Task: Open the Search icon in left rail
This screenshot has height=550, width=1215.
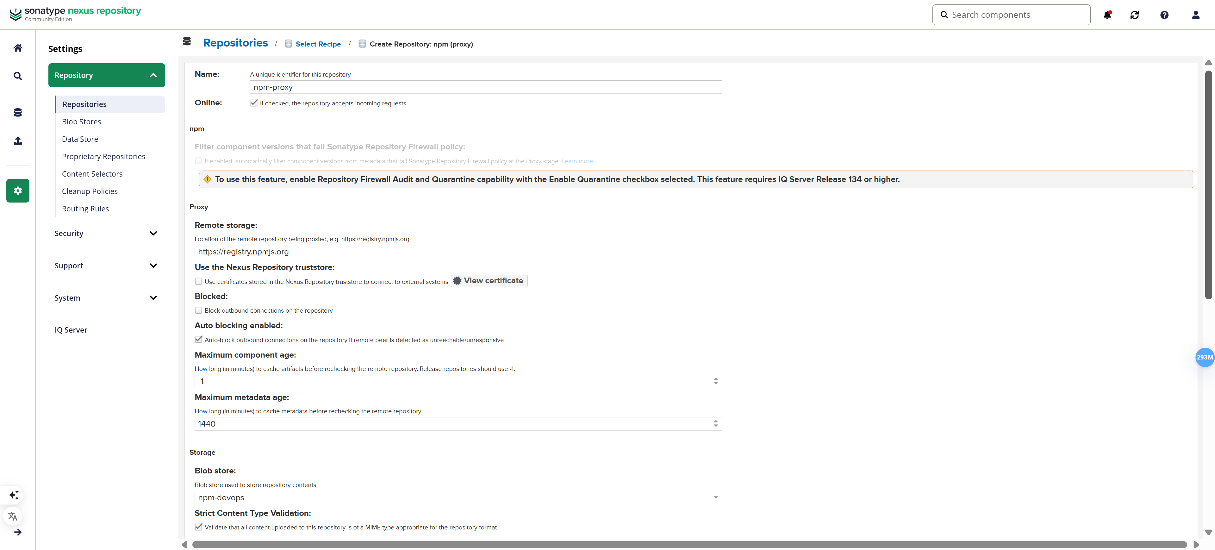Action: point(18,76)
